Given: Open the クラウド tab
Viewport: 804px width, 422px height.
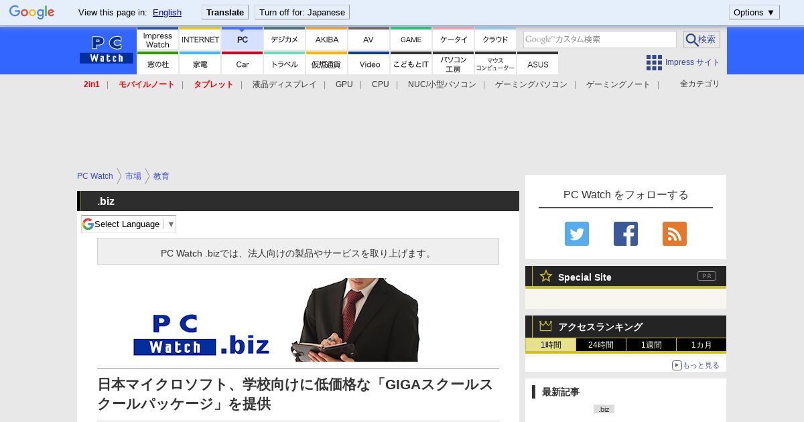Looking at the screenshot, I should [496, 40].
